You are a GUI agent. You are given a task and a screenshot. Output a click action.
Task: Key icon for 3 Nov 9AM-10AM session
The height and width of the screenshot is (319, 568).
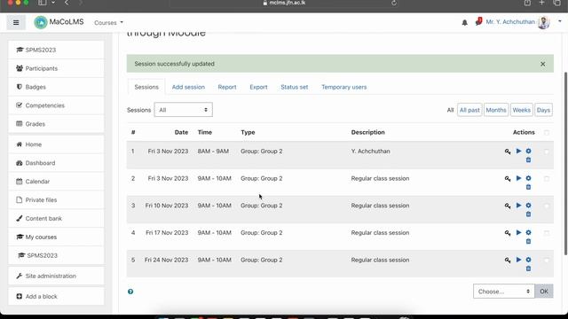(508, 178)
